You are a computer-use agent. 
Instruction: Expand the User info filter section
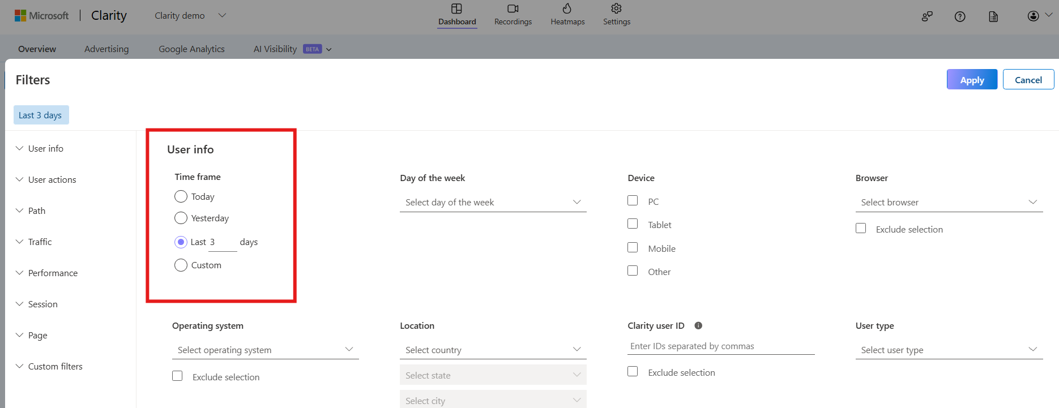pos(40,148)
